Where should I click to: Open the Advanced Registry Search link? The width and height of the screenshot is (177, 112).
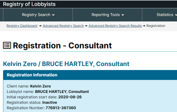pyautogui.click(x=63, y=26)
